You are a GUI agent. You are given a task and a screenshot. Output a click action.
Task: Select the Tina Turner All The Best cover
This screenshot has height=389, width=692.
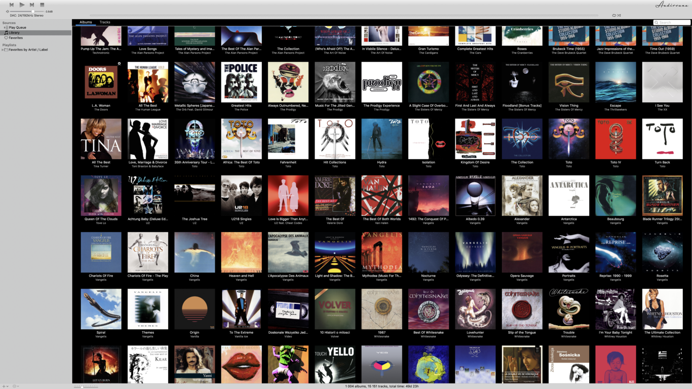[x=101, y=139]
